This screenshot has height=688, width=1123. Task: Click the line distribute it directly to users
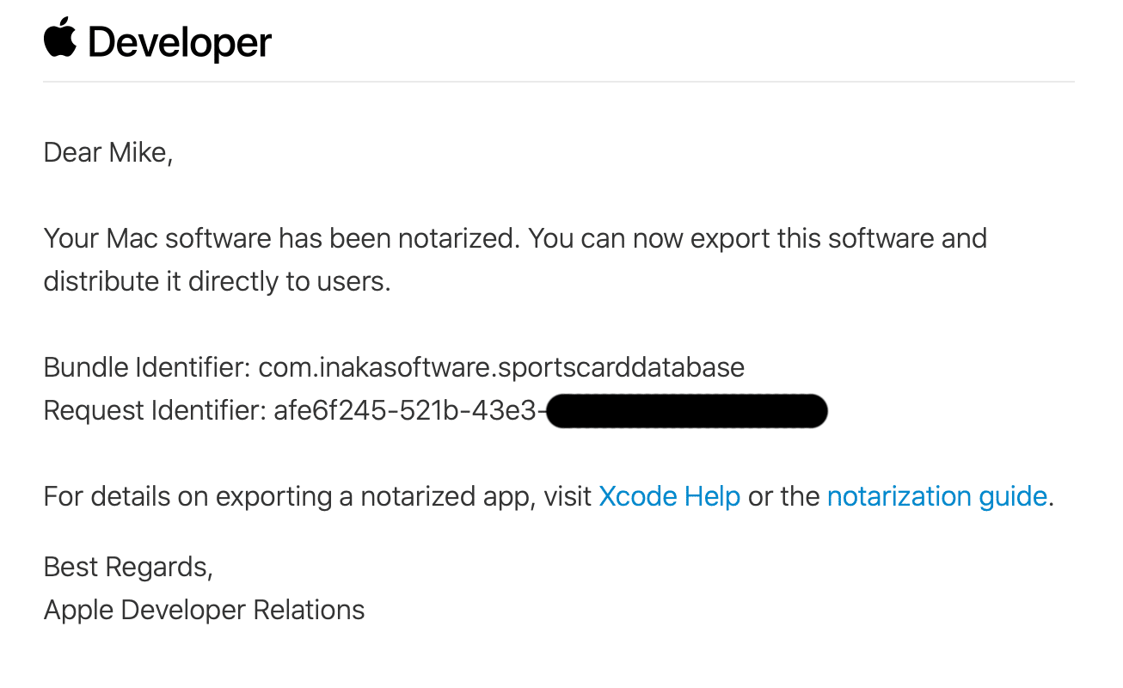click(x=217, y=281)
